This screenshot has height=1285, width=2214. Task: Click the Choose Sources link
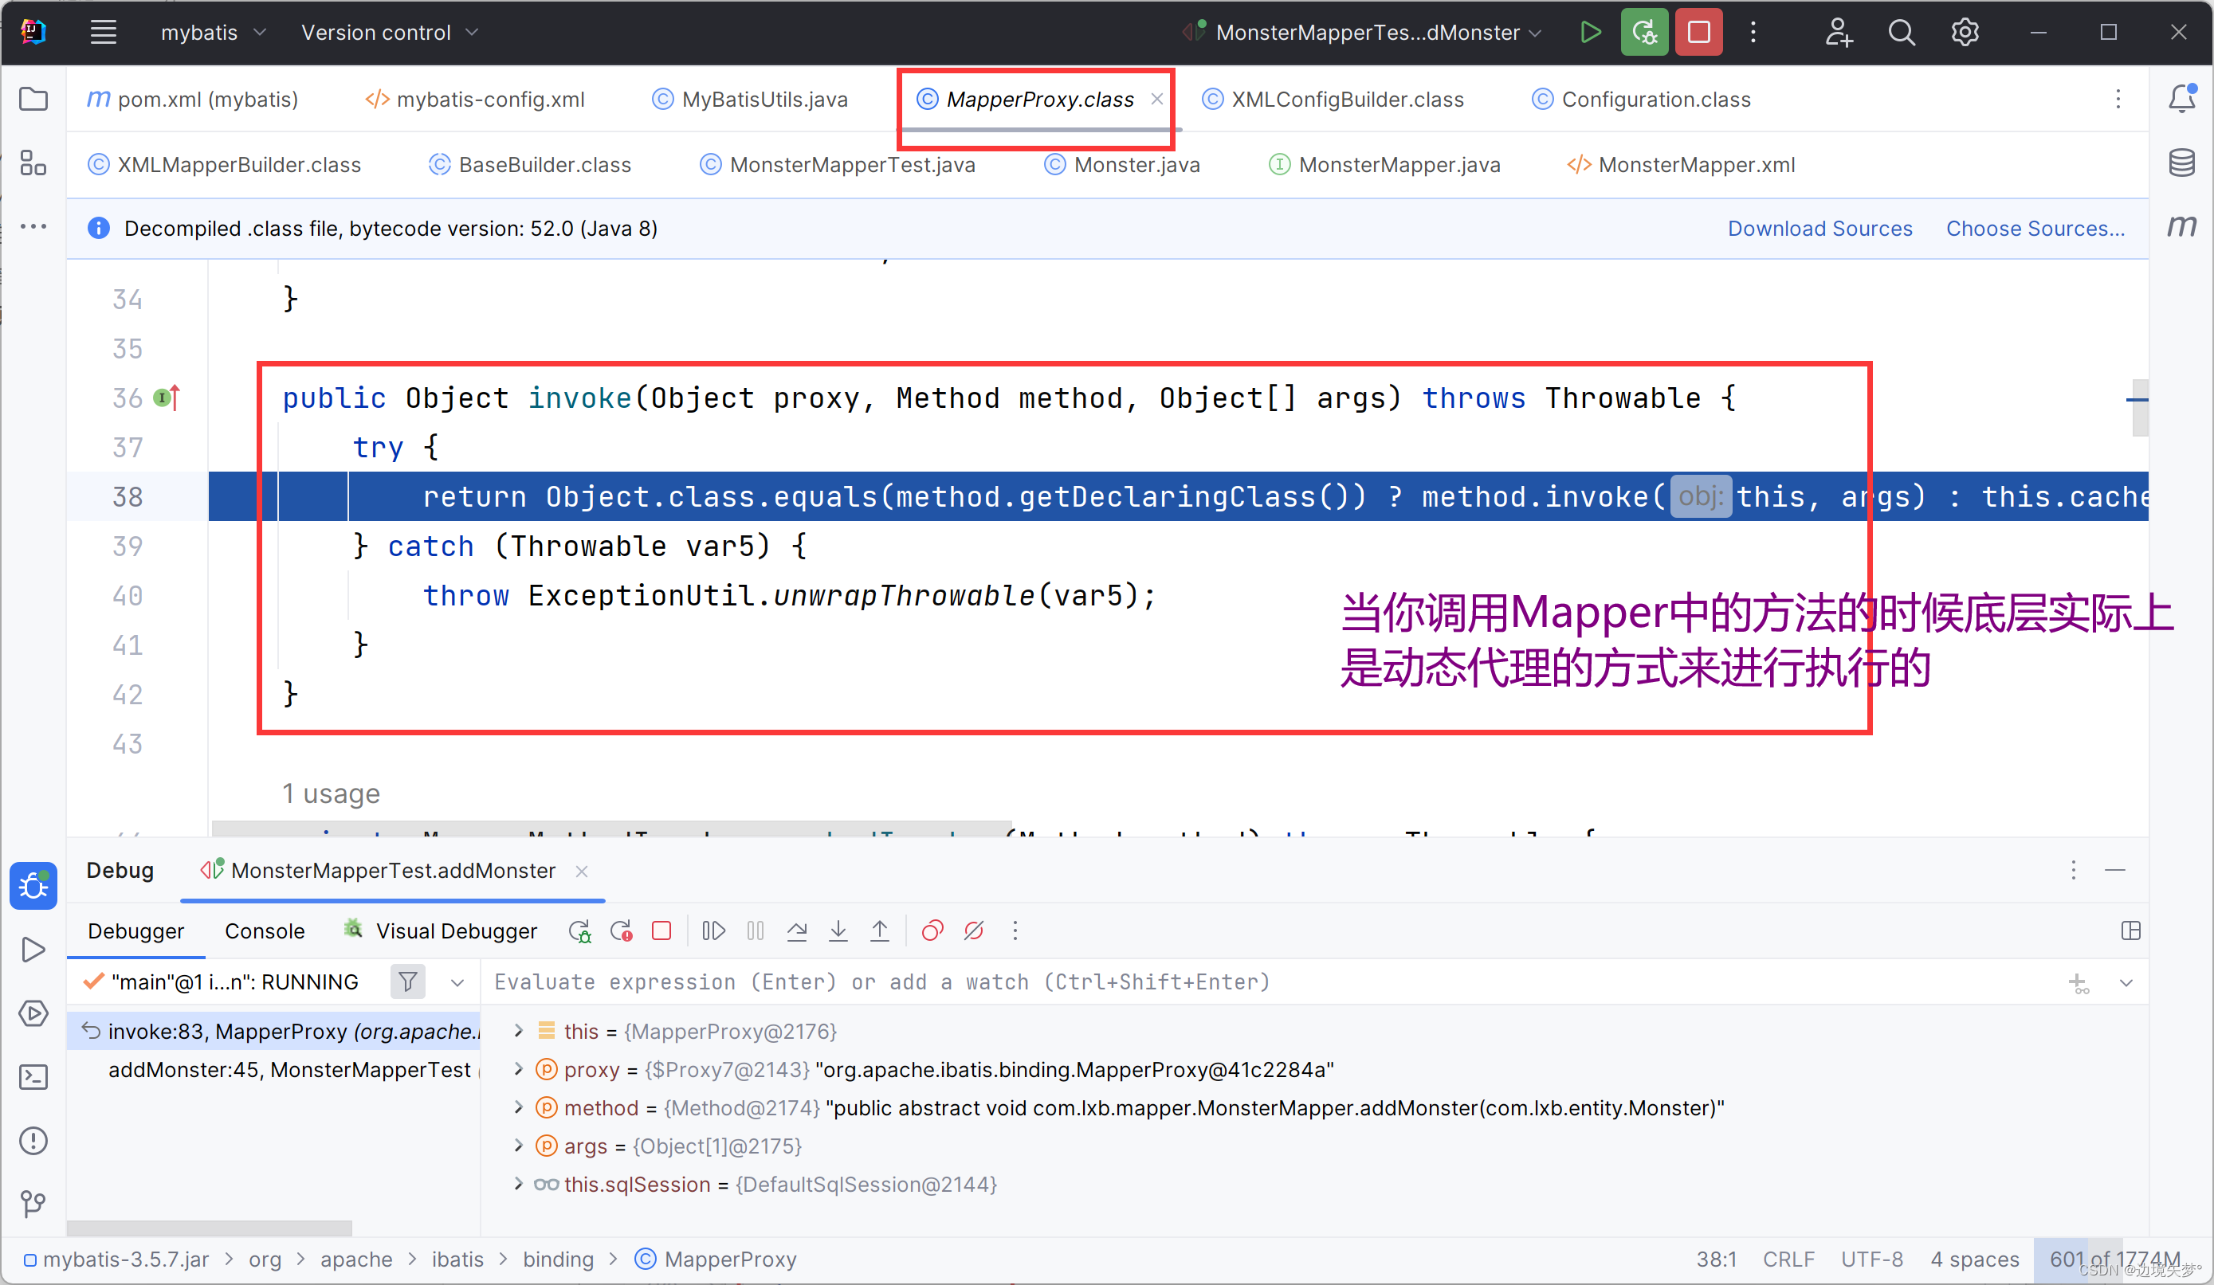(2035, 229)
